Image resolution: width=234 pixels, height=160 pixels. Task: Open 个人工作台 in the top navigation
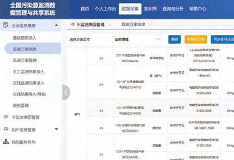tap(105, 9)
